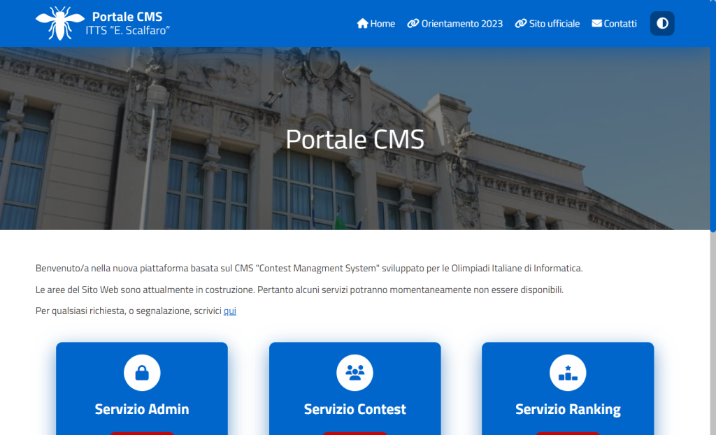Click the Servizio Ranking podium icon
This screenshot has width=716, height=435.
pyautogui.click(x=568, y=373)
